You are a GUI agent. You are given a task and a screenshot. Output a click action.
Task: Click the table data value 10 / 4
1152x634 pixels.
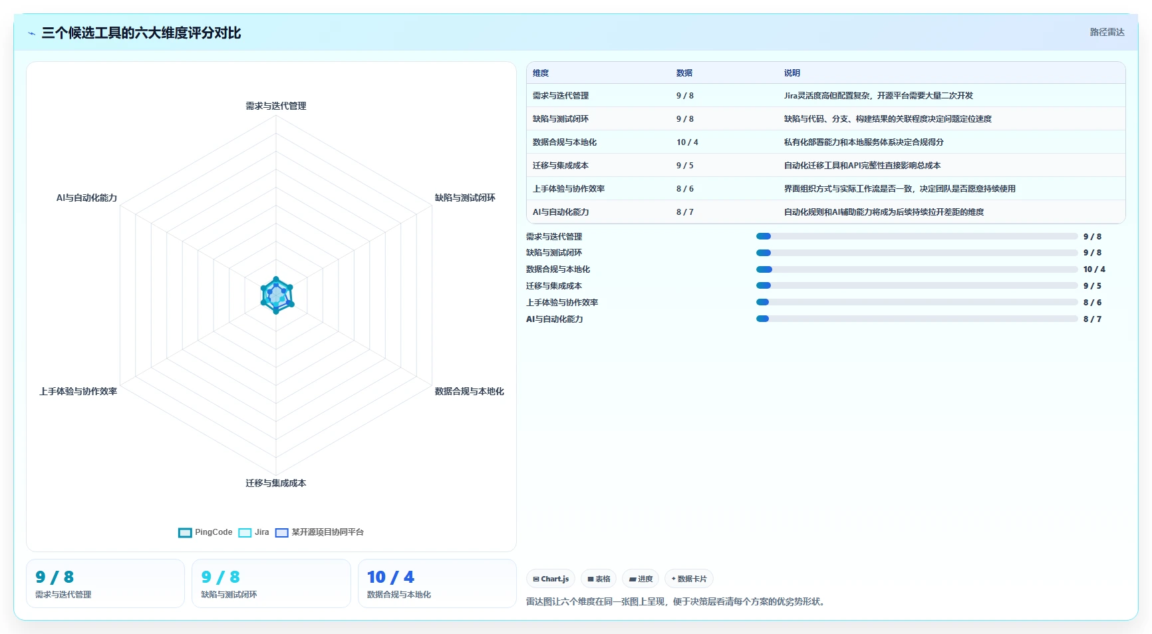tap(687, 142)
